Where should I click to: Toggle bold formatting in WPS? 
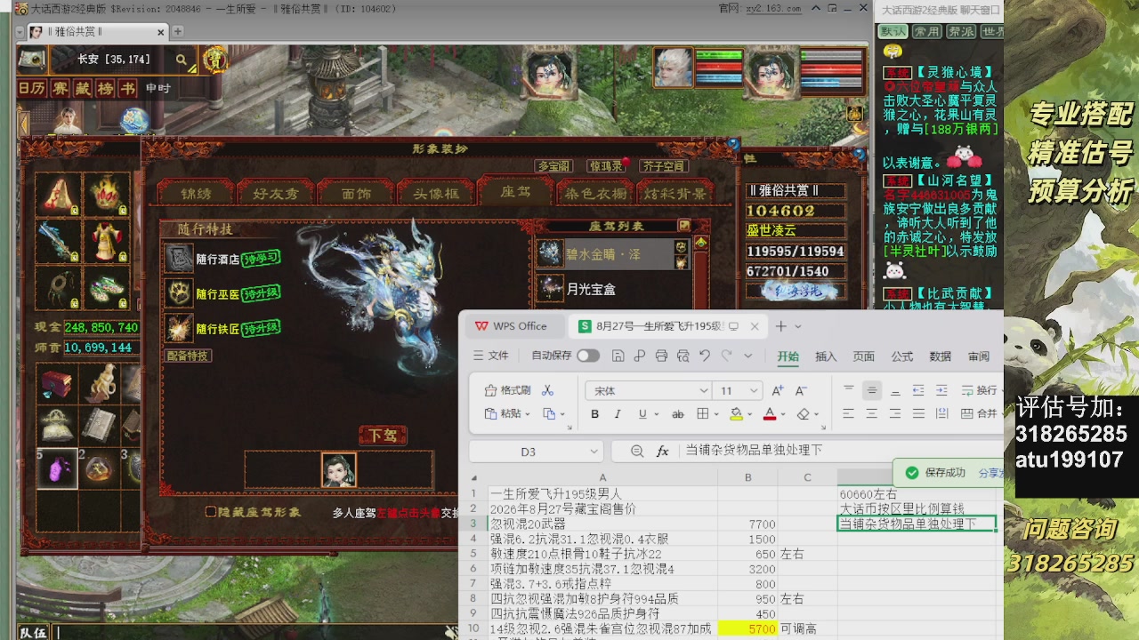pos(594,414)
